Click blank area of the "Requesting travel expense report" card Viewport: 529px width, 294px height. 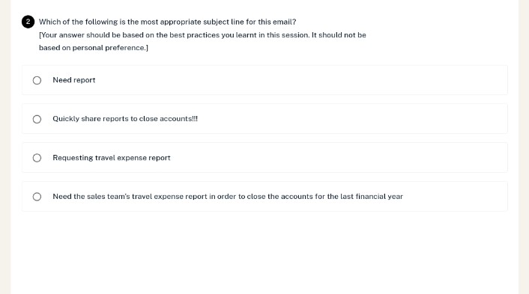(337, 158)
